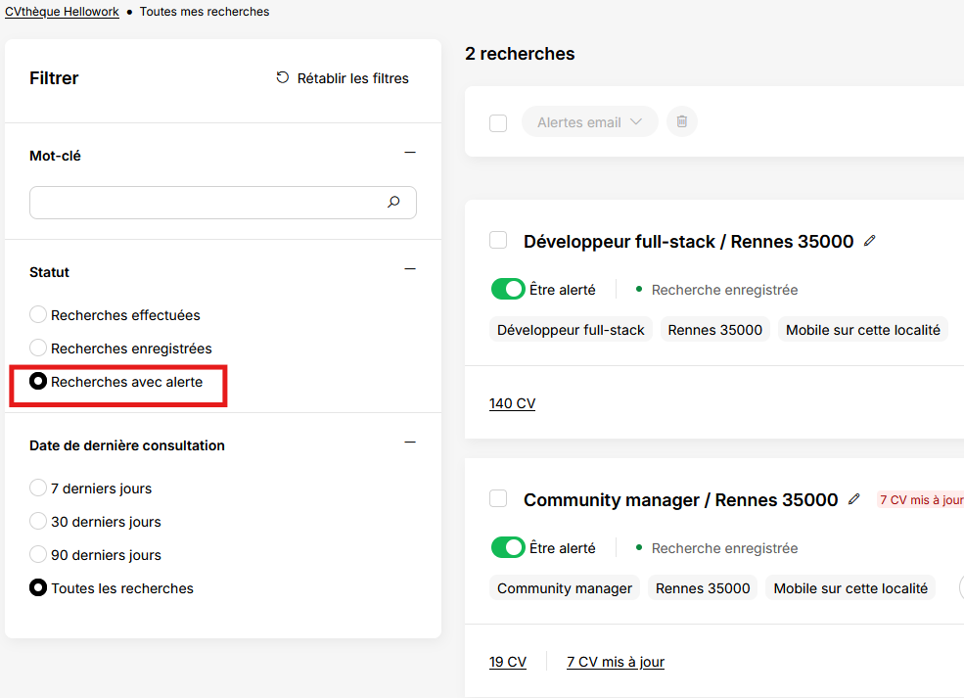Collapse Date de dernière consultation section
The image size is (964, 698).
410,442
